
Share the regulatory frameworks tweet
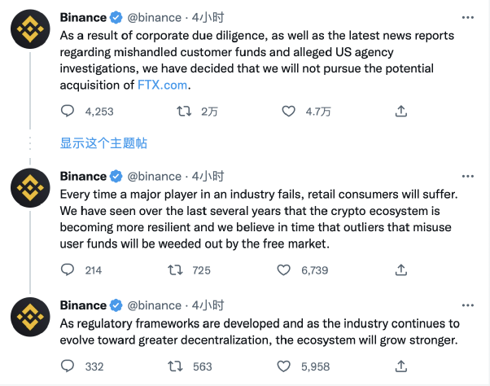pos(400,366)
